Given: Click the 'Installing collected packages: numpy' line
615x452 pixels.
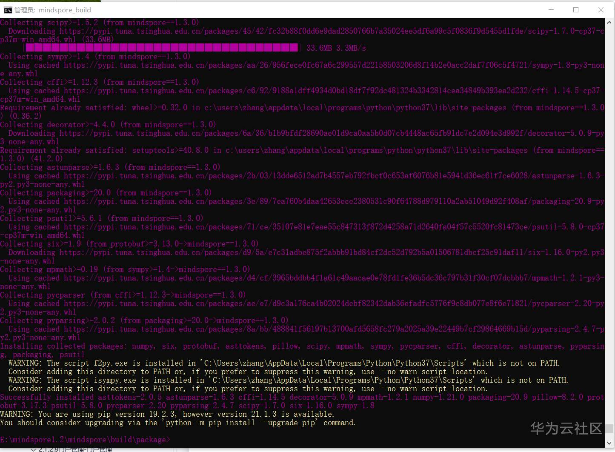Looking at the screenshot, I should [x=302, y=346].
